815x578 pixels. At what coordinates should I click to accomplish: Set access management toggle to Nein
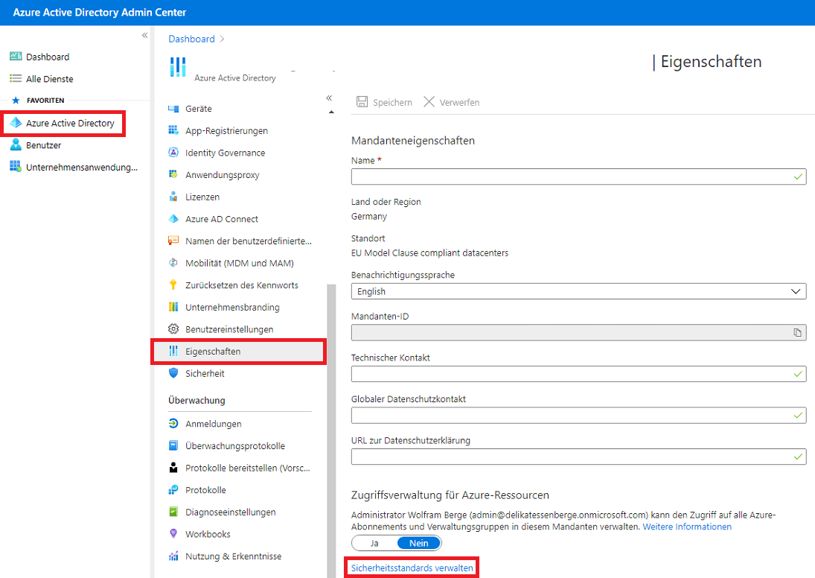point(419,543)
